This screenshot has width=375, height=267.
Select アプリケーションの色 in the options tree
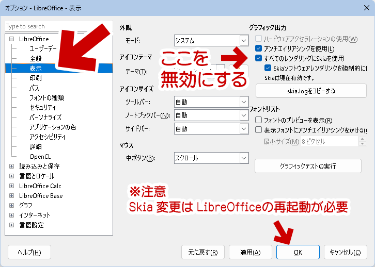coord(53,127)
